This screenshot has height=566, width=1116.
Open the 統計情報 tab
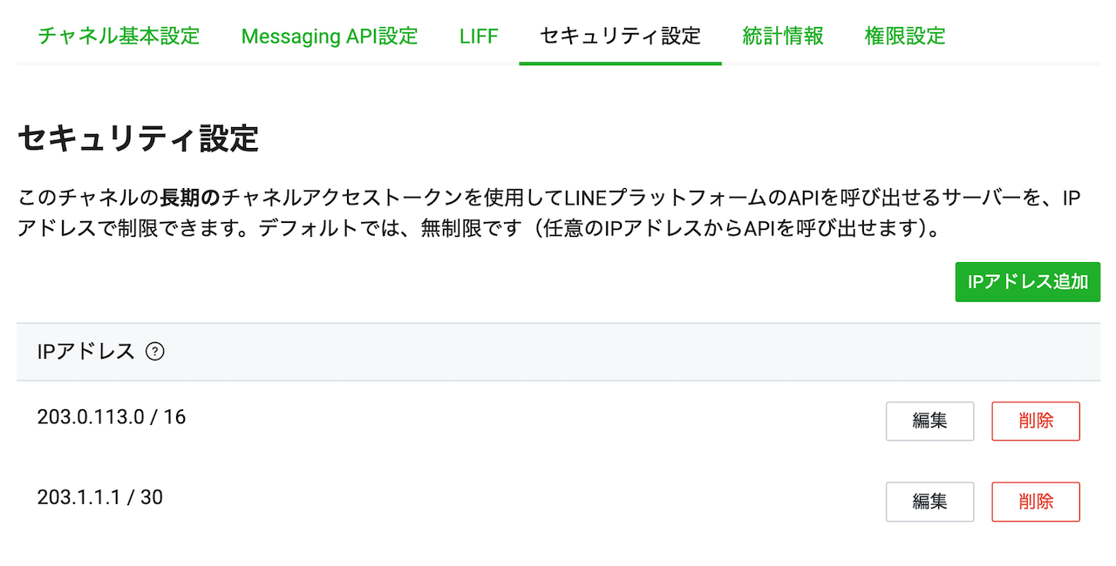pyautogui.click(x=783, y=37)
